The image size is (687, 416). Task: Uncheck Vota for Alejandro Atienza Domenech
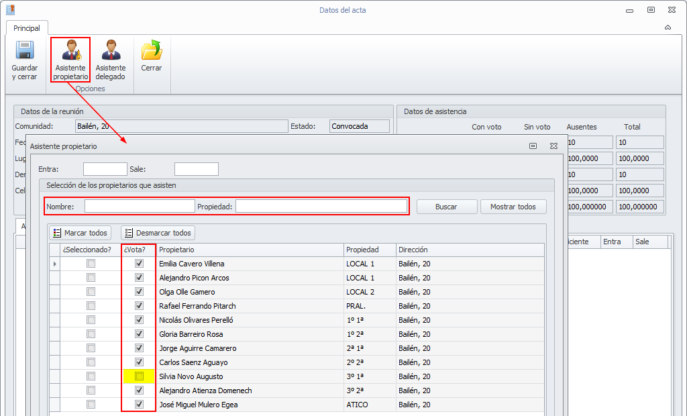(139, 390)
